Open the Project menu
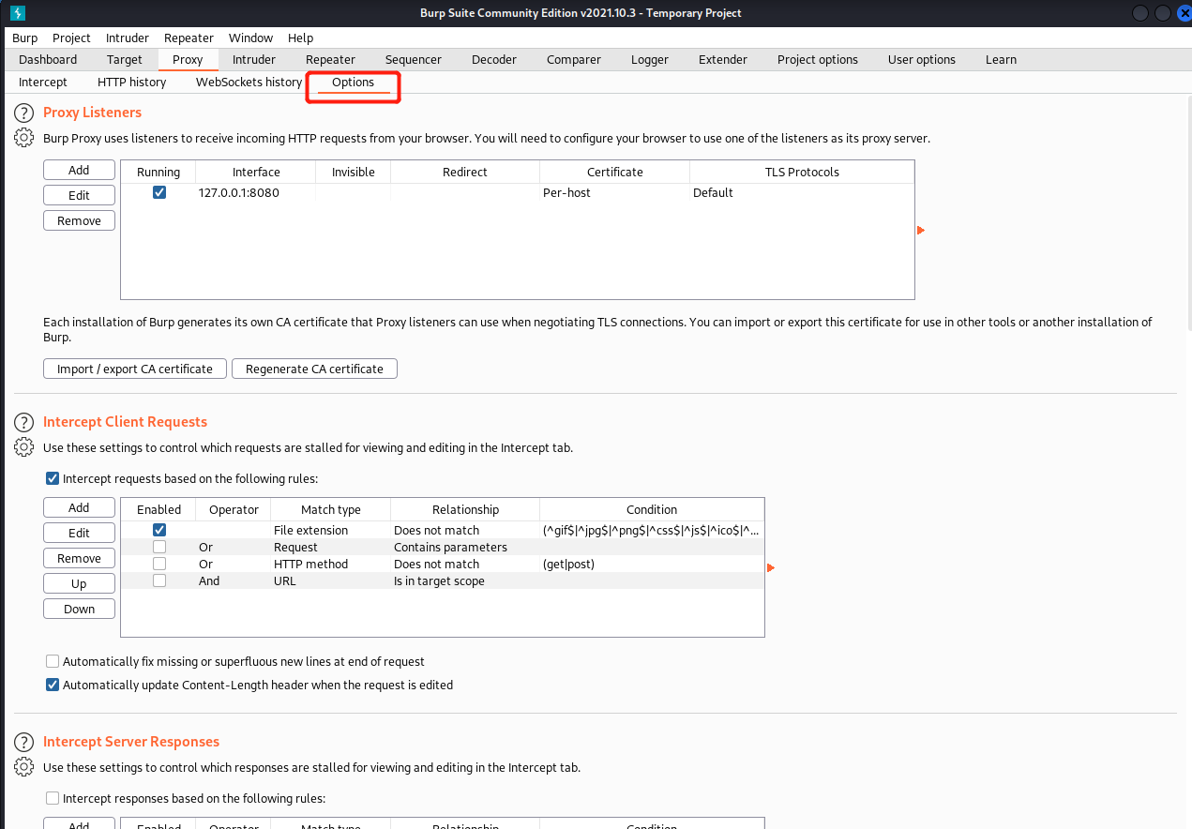The width and height of the screenshot is (1192, 829). point(71,38)
